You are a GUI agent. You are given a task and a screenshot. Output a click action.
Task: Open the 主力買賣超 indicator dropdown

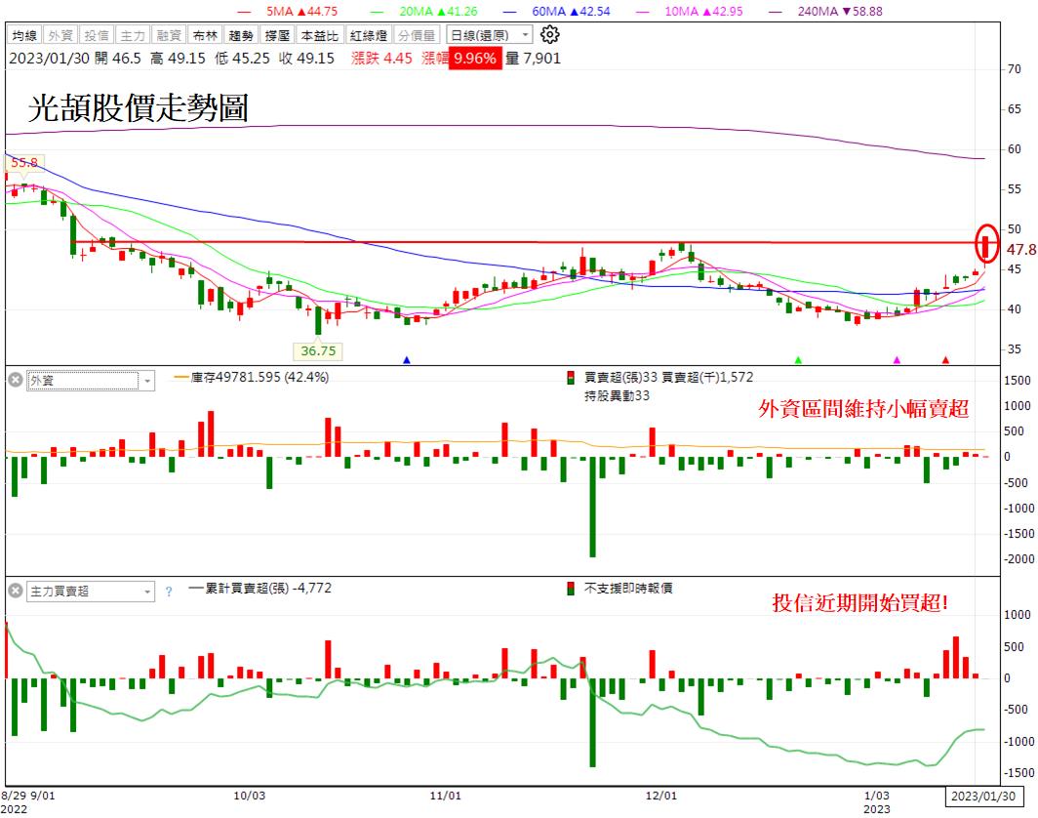point(91,591)
